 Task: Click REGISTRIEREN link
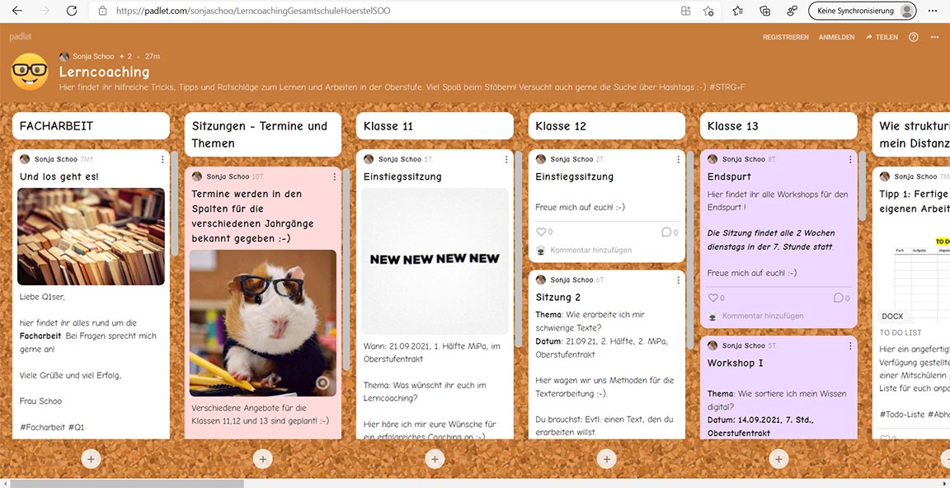point(785,37)
